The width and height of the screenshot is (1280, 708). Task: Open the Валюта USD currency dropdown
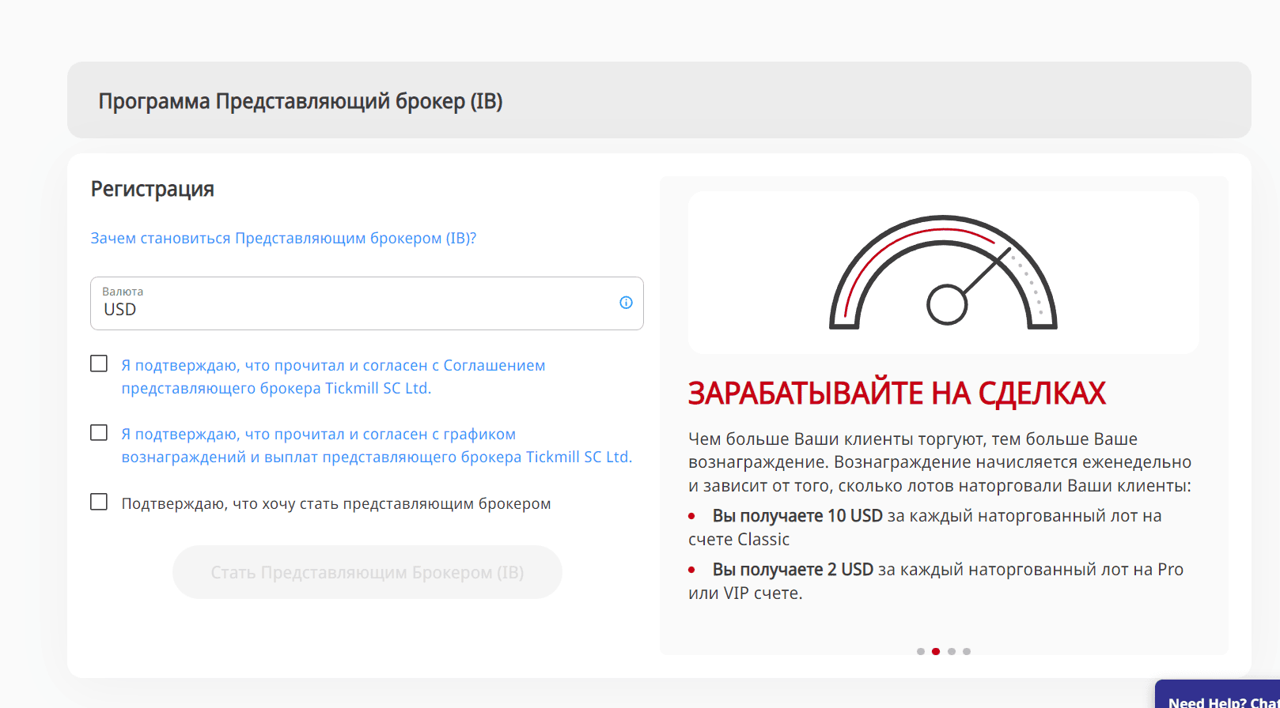367,303
